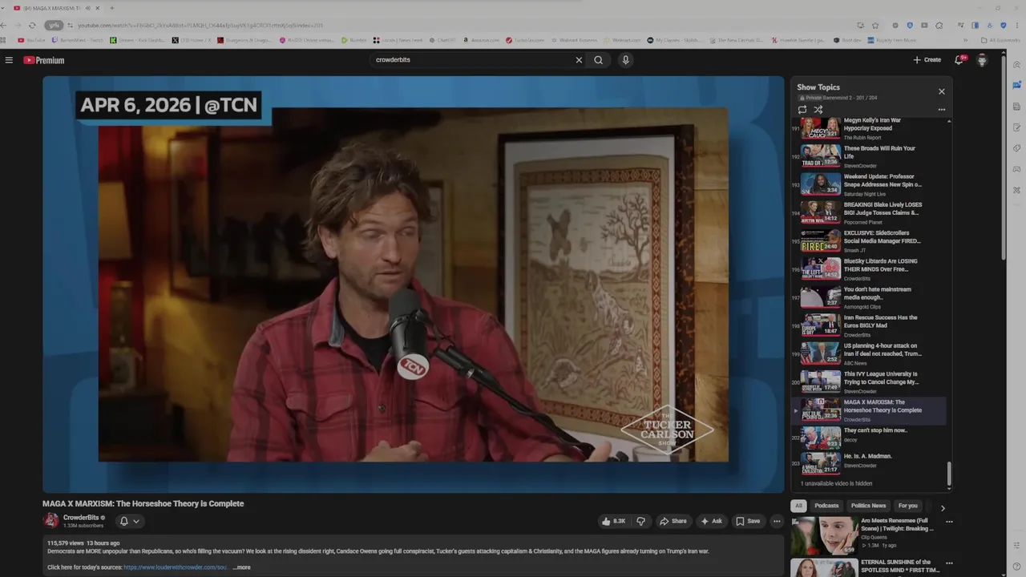Image resolution: width=1026 pixels, height=577 pixels.
Task: Click the page vertical scrollbar
Action: pyautogui.click(x=1004, y=156)
